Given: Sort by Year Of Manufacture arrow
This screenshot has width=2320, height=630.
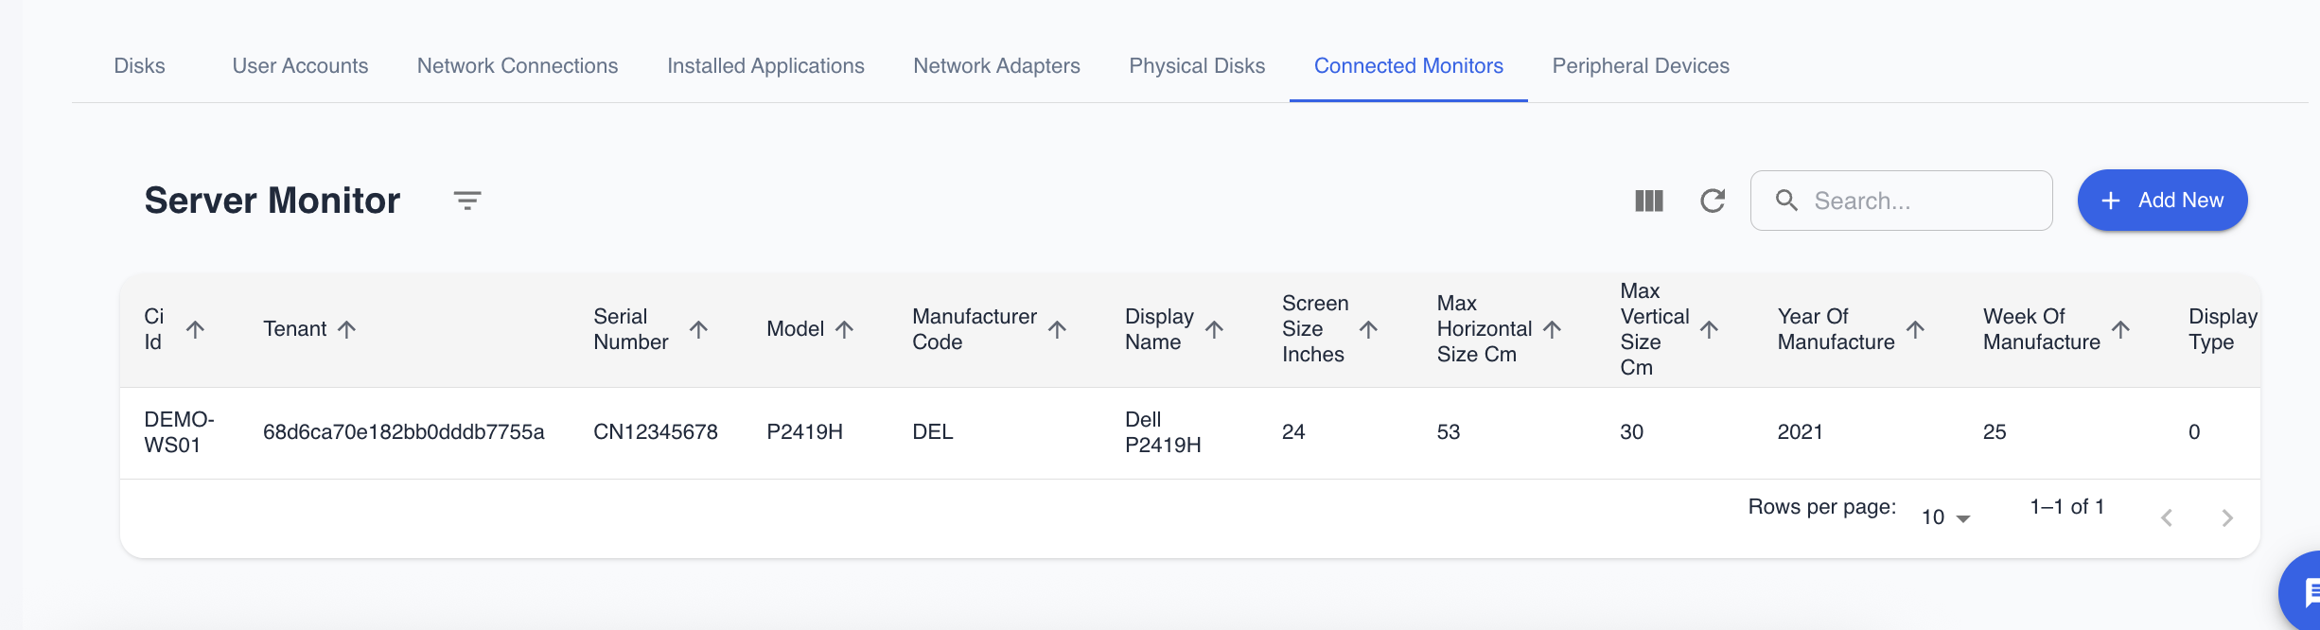Looking at the screenshot, I should coord(1915,329).
